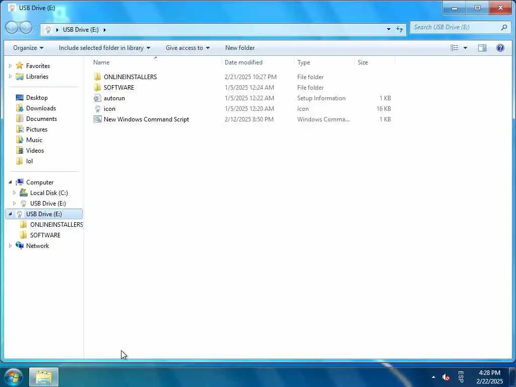516x387 pixels.
Task: Click the "autorun" file name
Action: point(114,98)
